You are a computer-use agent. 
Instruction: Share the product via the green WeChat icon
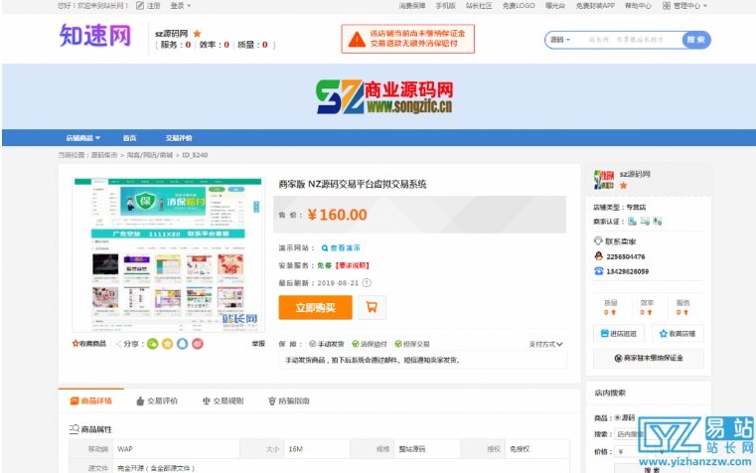pos(152,344)
